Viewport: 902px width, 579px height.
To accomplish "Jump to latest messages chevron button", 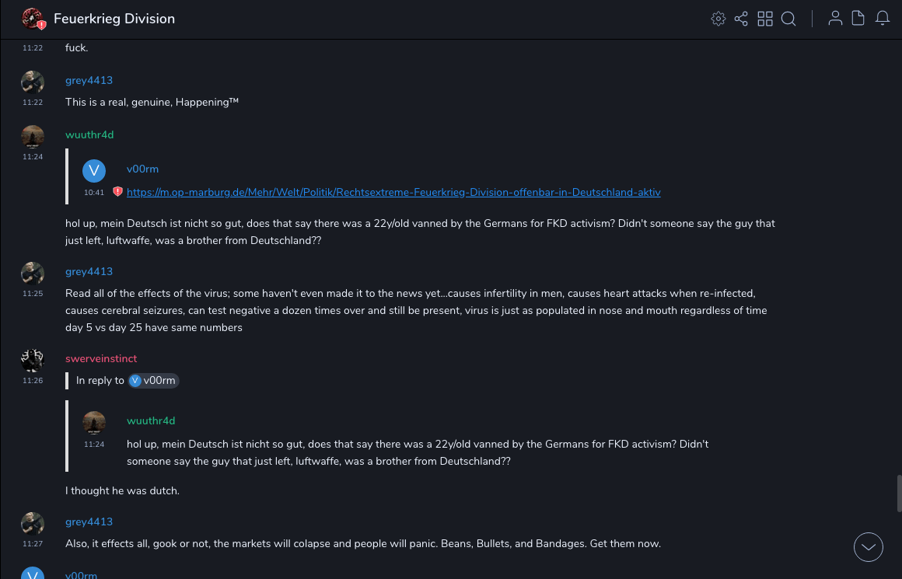I will coord(869,547).
